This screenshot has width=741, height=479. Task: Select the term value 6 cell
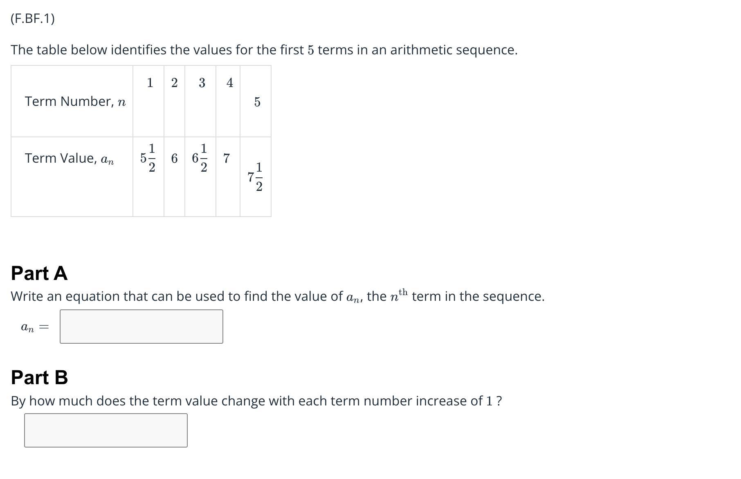coord(174,158)
